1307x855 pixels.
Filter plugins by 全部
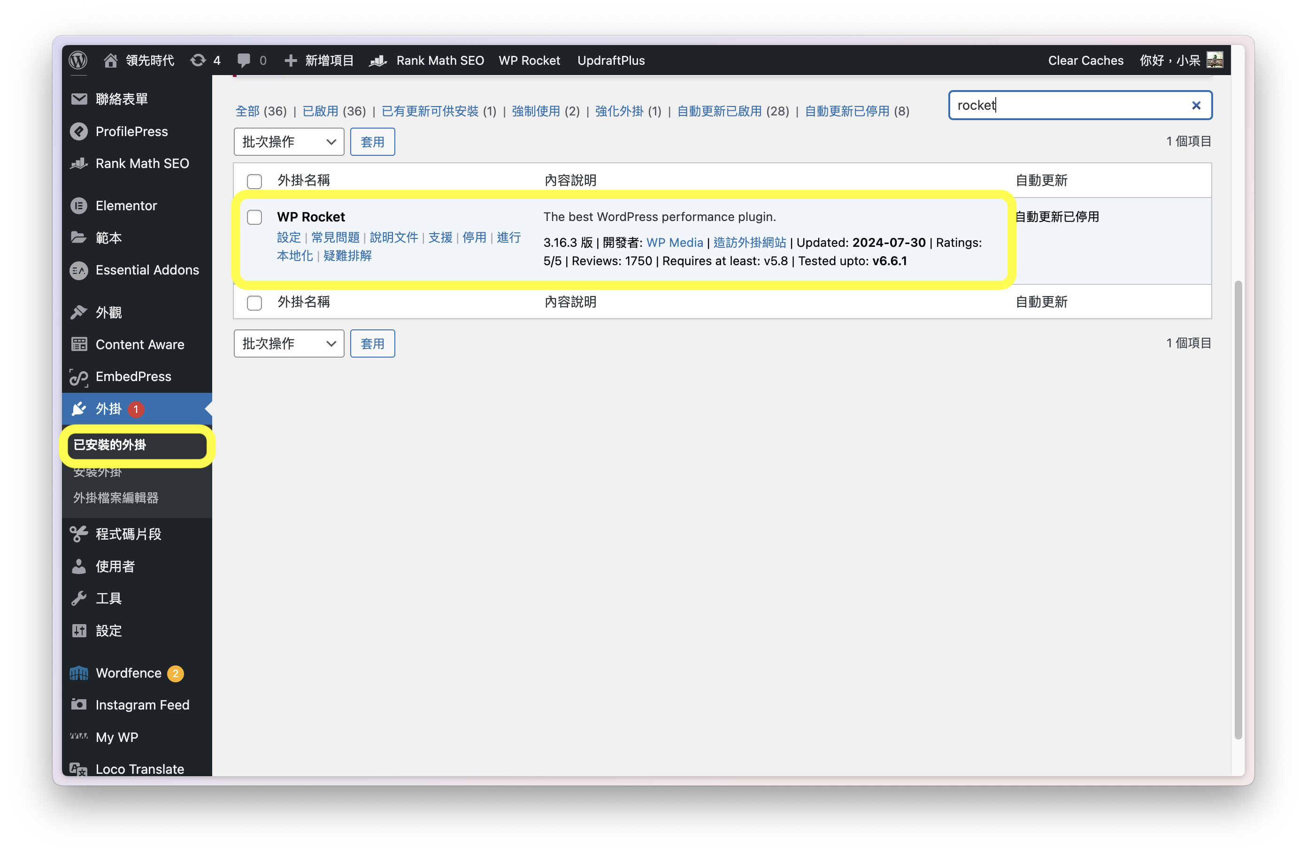coord(247,111)
